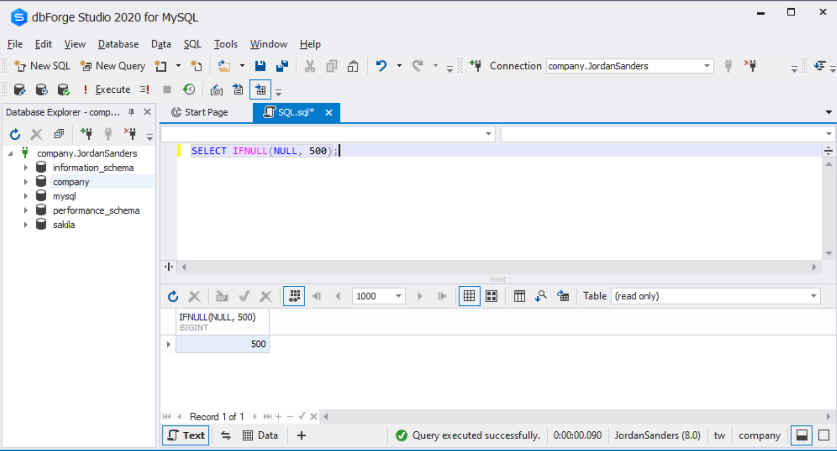Image resolution: width=837 pixels, height=451 pixels.
Task: Select the sakila database
Action: pyautogui.click(x=63, y=225)
